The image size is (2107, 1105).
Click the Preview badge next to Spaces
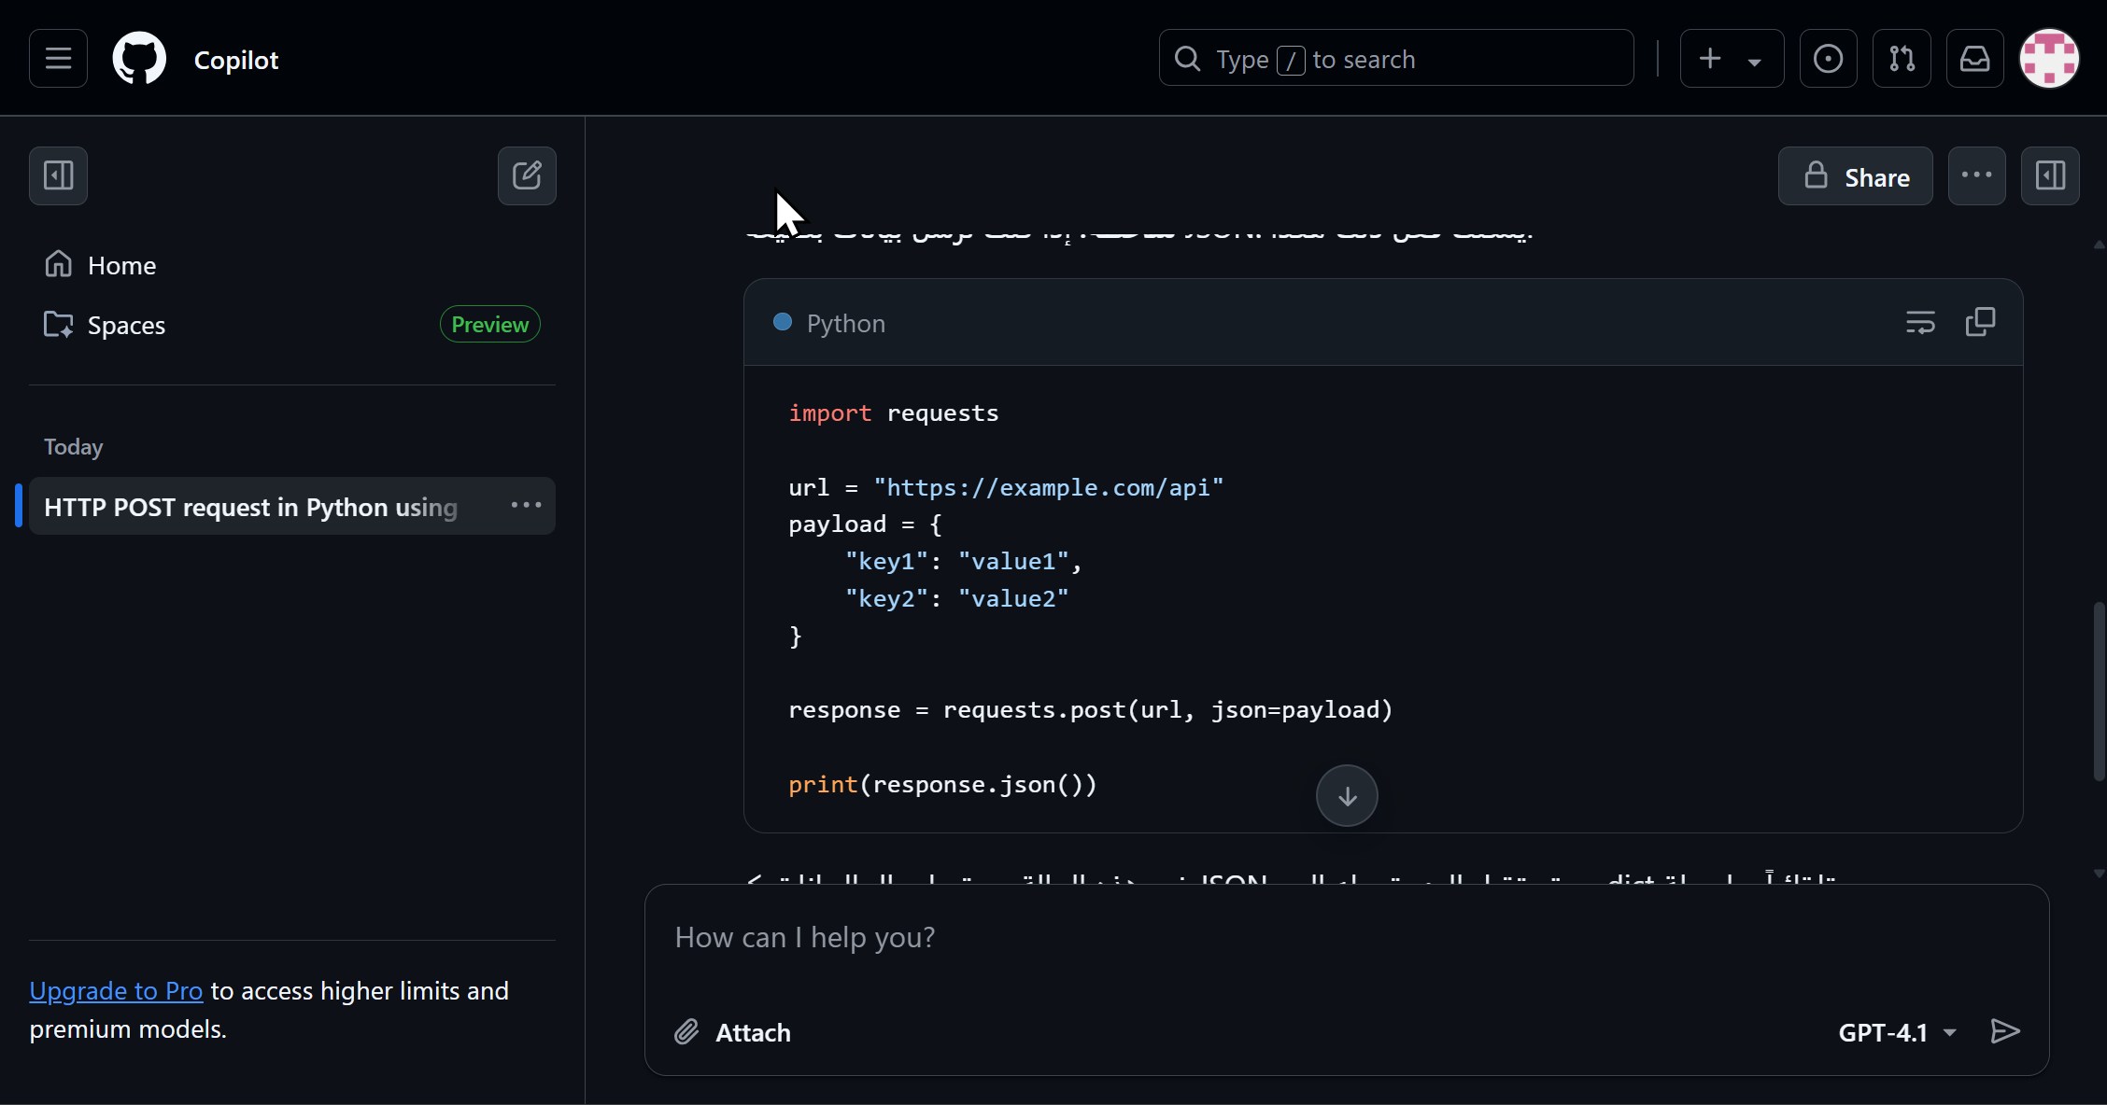click(x=490, y=324)
